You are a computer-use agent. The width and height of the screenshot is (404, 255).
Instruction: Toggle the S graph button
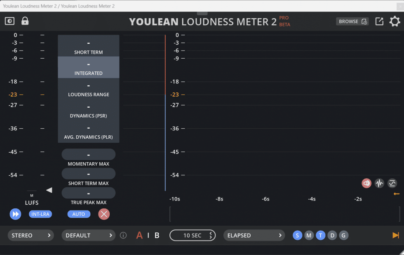[297, 236]
